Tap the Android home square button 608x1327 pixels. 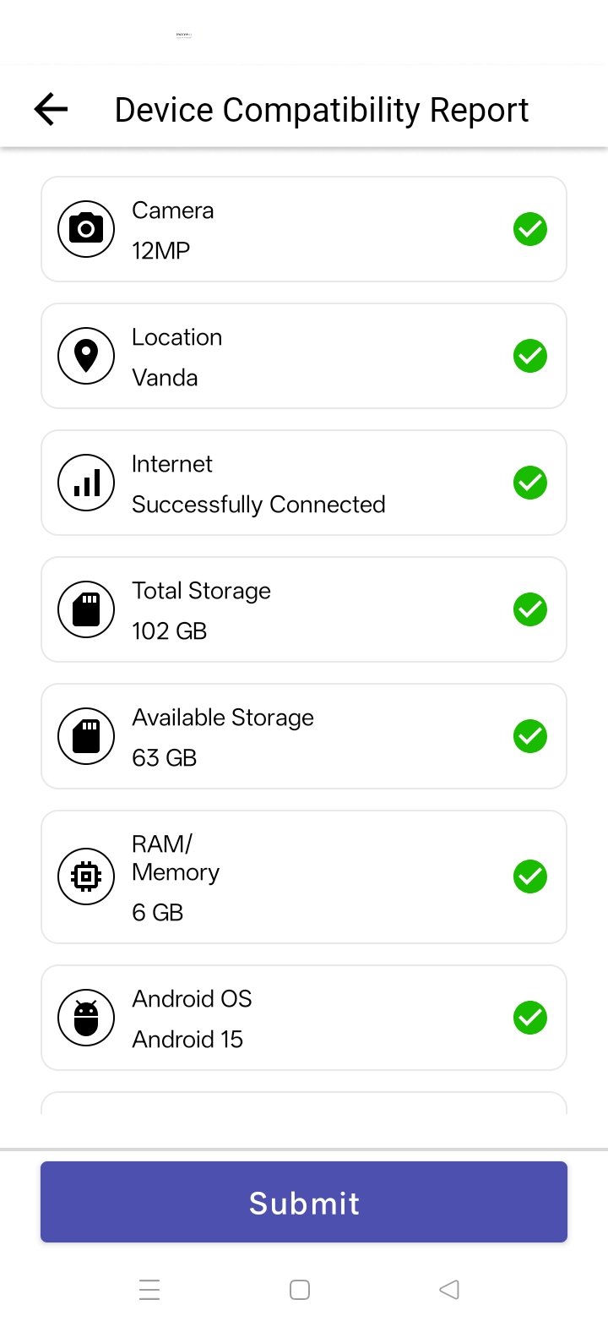point(300,1290)
